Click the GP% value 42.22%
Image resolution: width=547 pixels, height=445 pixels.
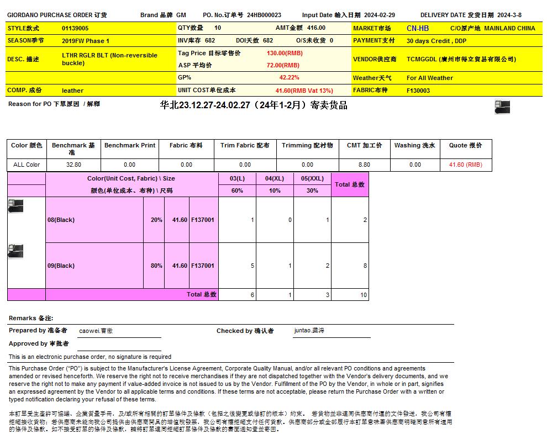pyautogui.click(x=289, y=78)
